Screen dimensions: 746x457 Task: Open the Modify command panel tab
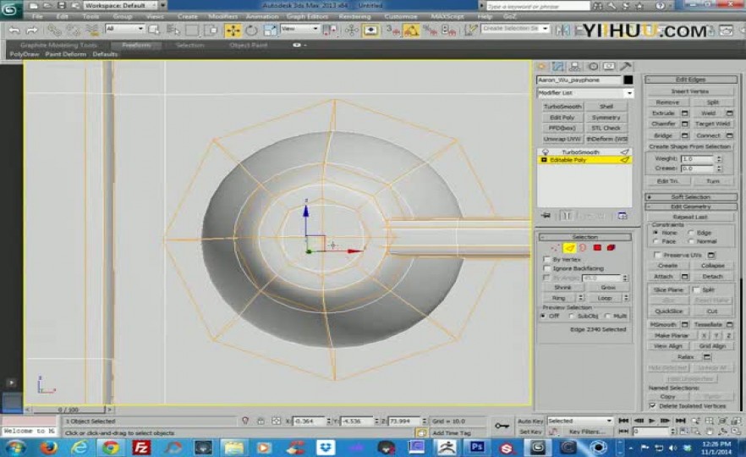[x=558, y=66]
